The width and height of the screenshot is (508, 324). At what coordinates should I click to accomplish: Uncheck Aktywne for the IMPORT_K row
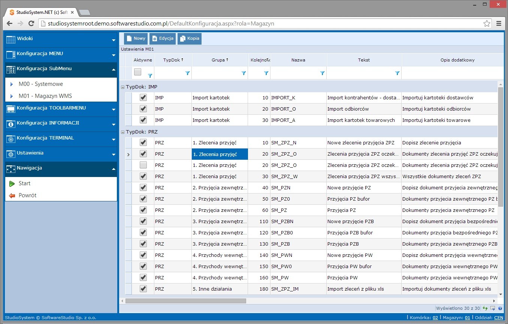pos(143,97)
